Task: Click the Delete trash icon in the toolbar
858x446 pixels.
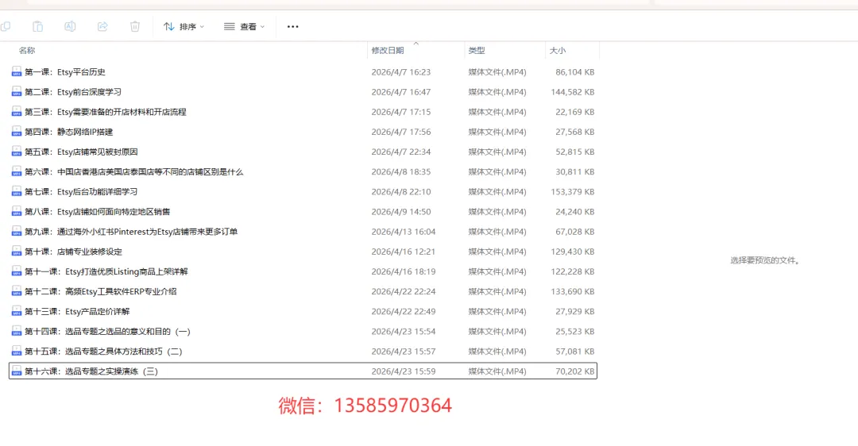Action: 134,26
